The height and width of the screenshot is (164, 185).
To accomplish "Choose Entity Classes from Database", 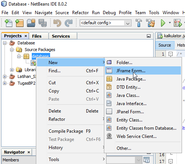I will (143, 128).
